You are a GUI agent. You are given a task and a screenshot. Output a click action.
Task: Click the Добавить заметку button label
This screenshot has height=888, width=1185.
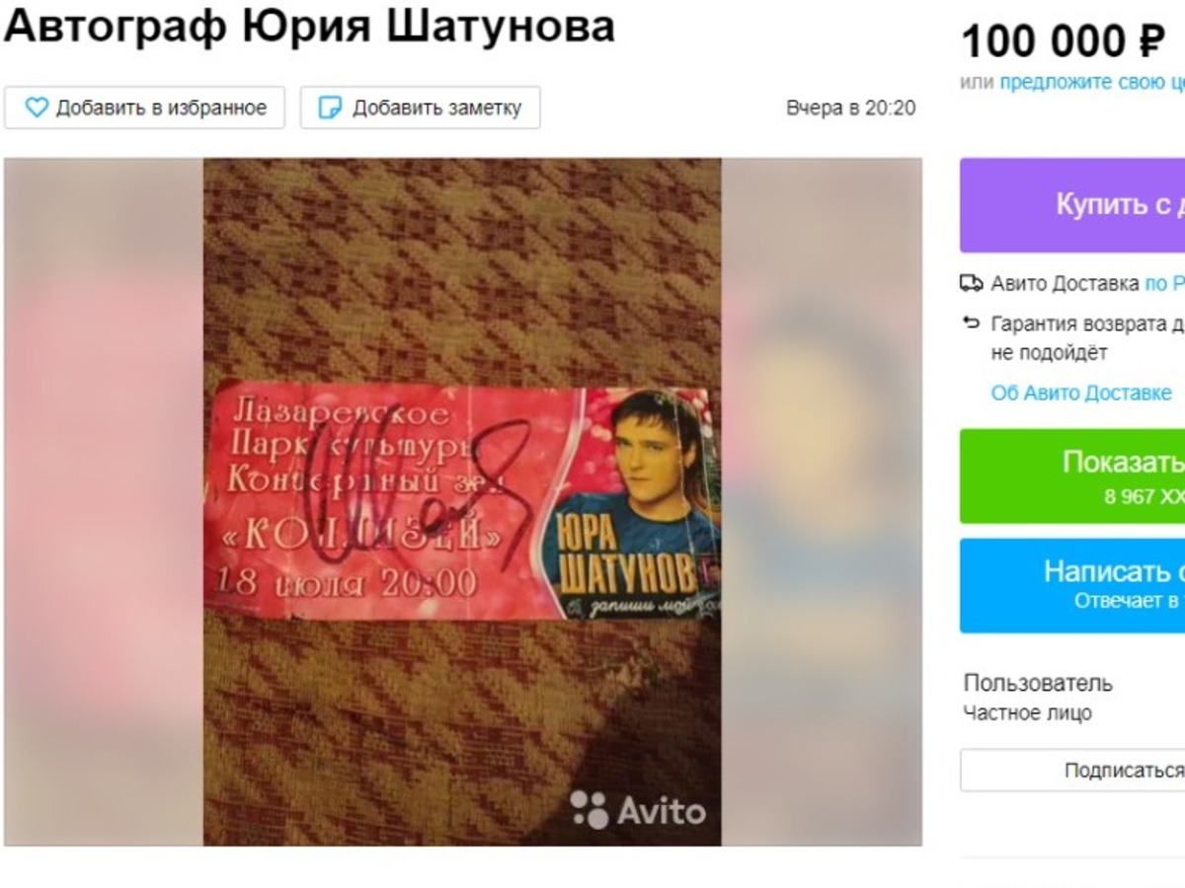pyautogui.click(x=436, y=108)
